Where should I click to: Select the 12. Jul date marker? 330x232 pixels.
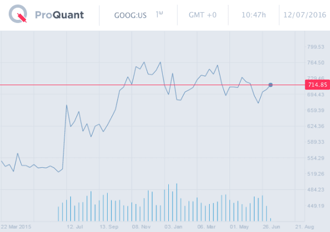coord(74,226)
